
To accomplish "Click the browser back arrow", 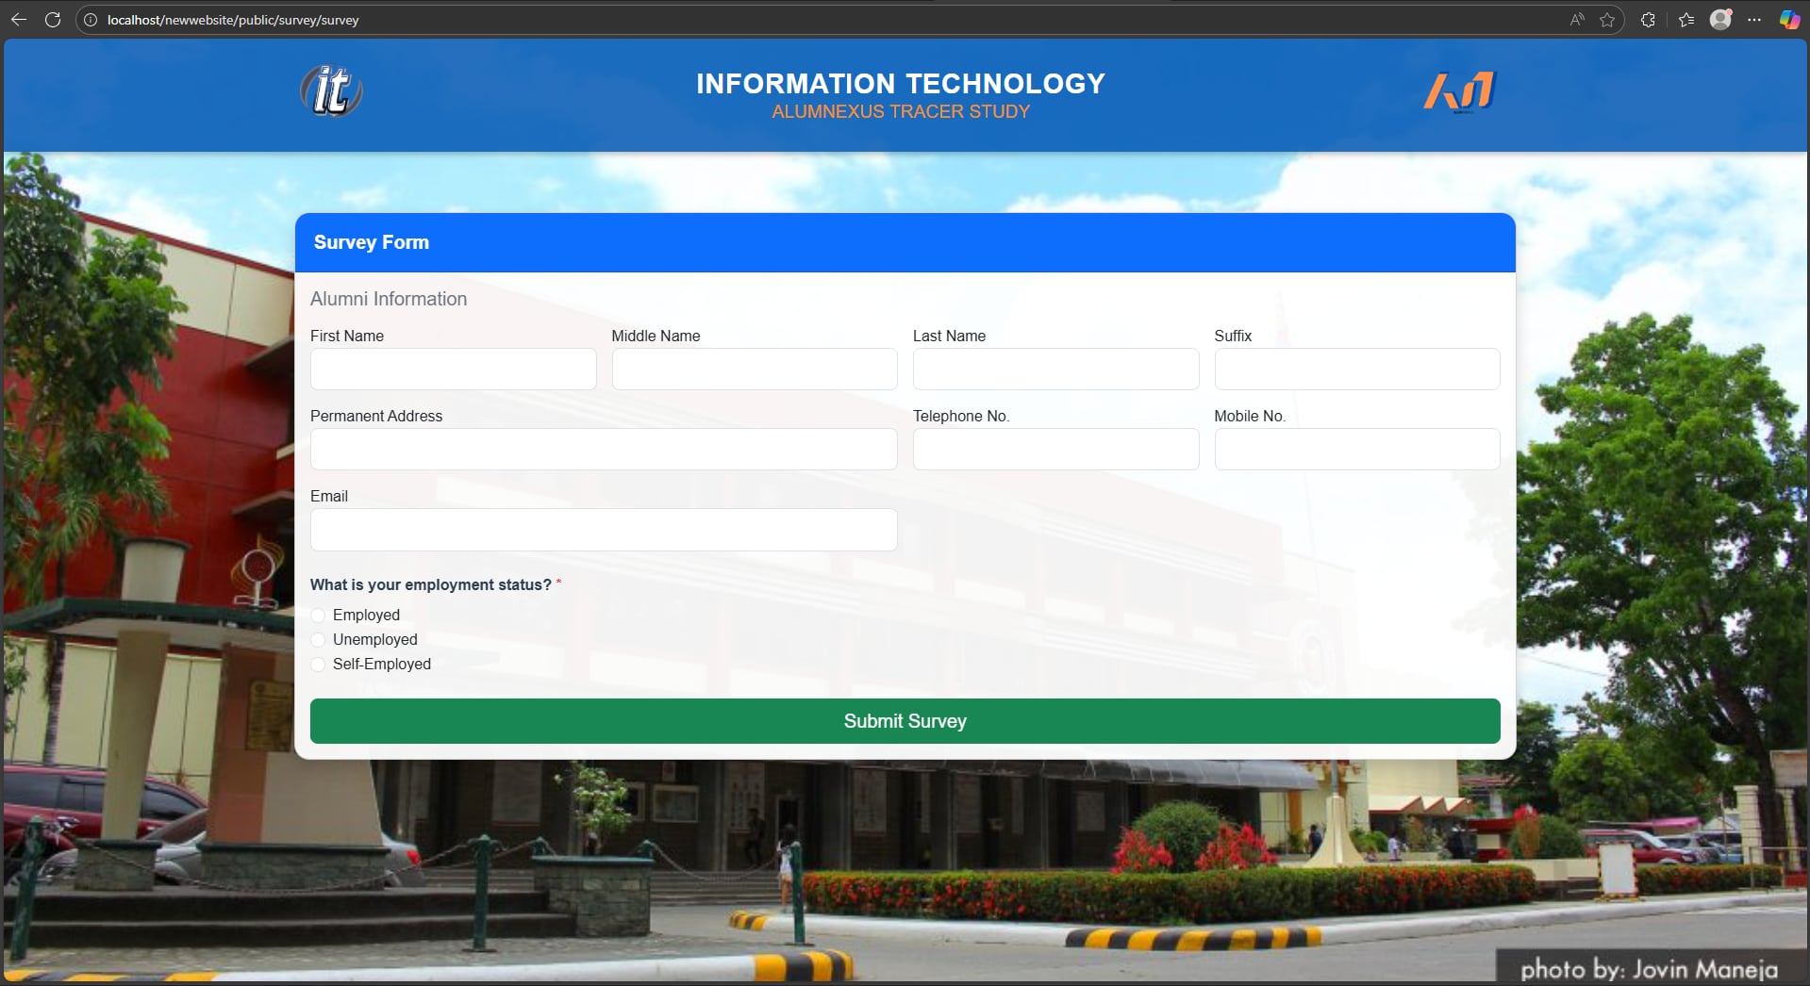I will [x=19, y=19].
